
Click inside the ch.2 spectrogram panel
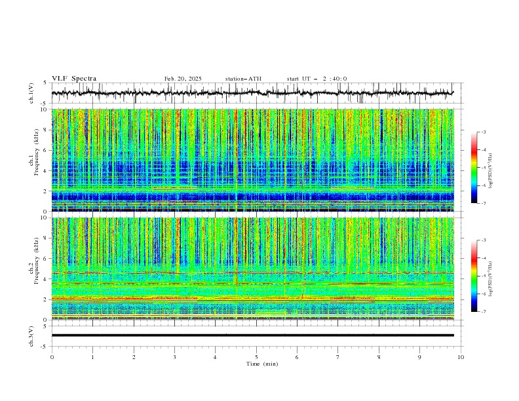click(252, 269)
